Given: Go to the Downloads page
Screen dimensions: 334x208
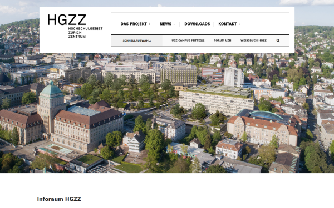Looking at the screenshot, I should (197, 24).
